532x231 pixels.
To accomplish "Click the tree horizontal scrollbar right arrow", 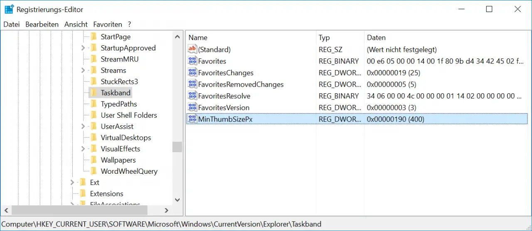I will coord(167,210).
